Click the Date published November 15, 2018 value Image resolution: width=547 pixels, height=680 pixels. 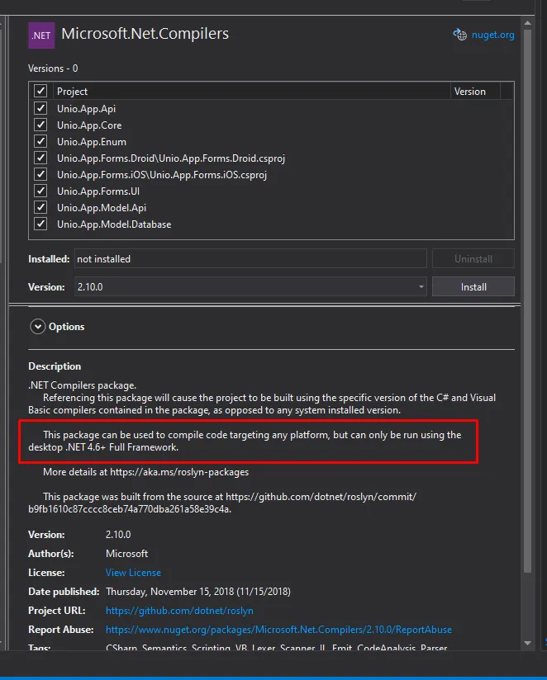click(198, 592)
